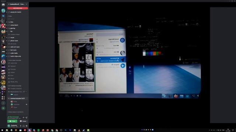Screen dimensions: 236x132
Task: Open VLC cone icon on taskbar
Action: (79, 130)
